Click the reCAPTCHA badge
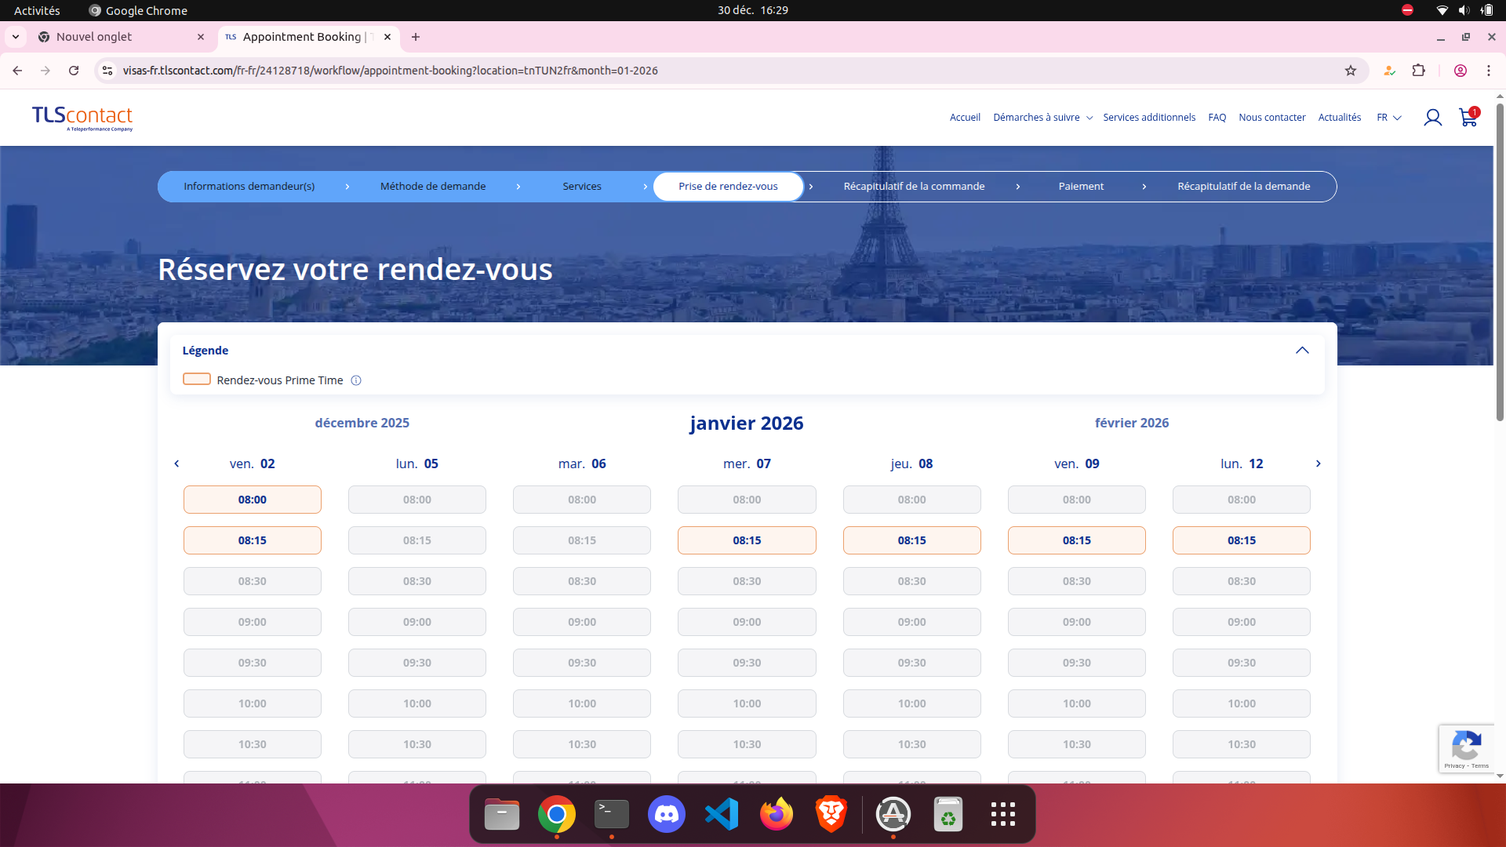The width and height of the screenshot is (1506, 847). (1466, 749)
